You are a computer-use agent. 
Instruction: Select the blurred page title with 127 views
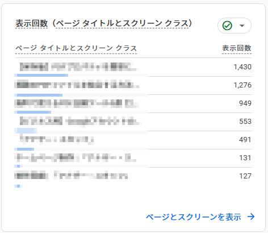click(71, 176)
